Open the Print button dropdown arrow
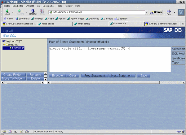The height and width of the screenshot is (135, 186). (175, 12)
